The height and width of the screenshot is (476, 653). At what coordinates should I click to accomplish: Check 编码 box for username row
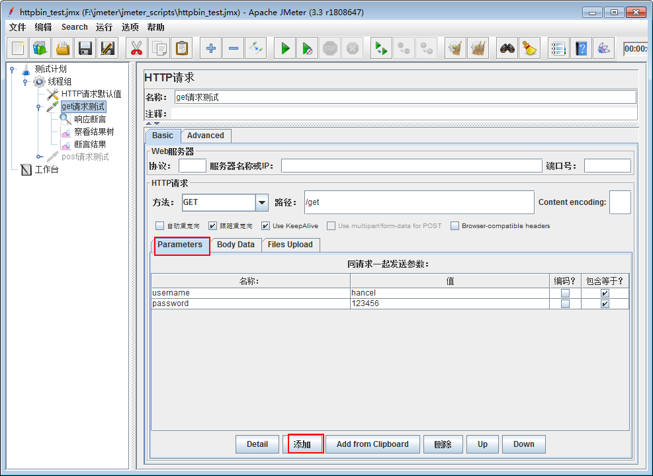pos(565,293)
